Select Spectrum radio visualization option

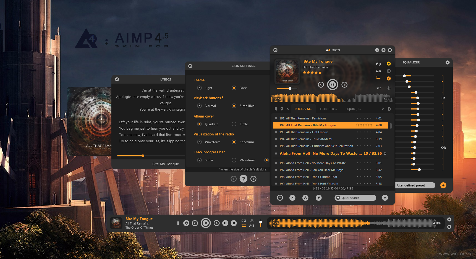pos(234,142)
